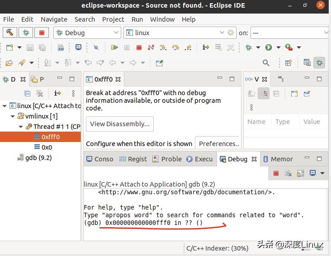This screenshot has width=331, height=256.
Task: Switch to the Memor tab
Action: [x=278, y=159]
